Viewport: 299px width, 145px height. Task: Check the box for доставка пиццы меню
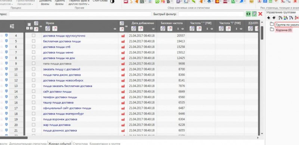coord(34,52)
